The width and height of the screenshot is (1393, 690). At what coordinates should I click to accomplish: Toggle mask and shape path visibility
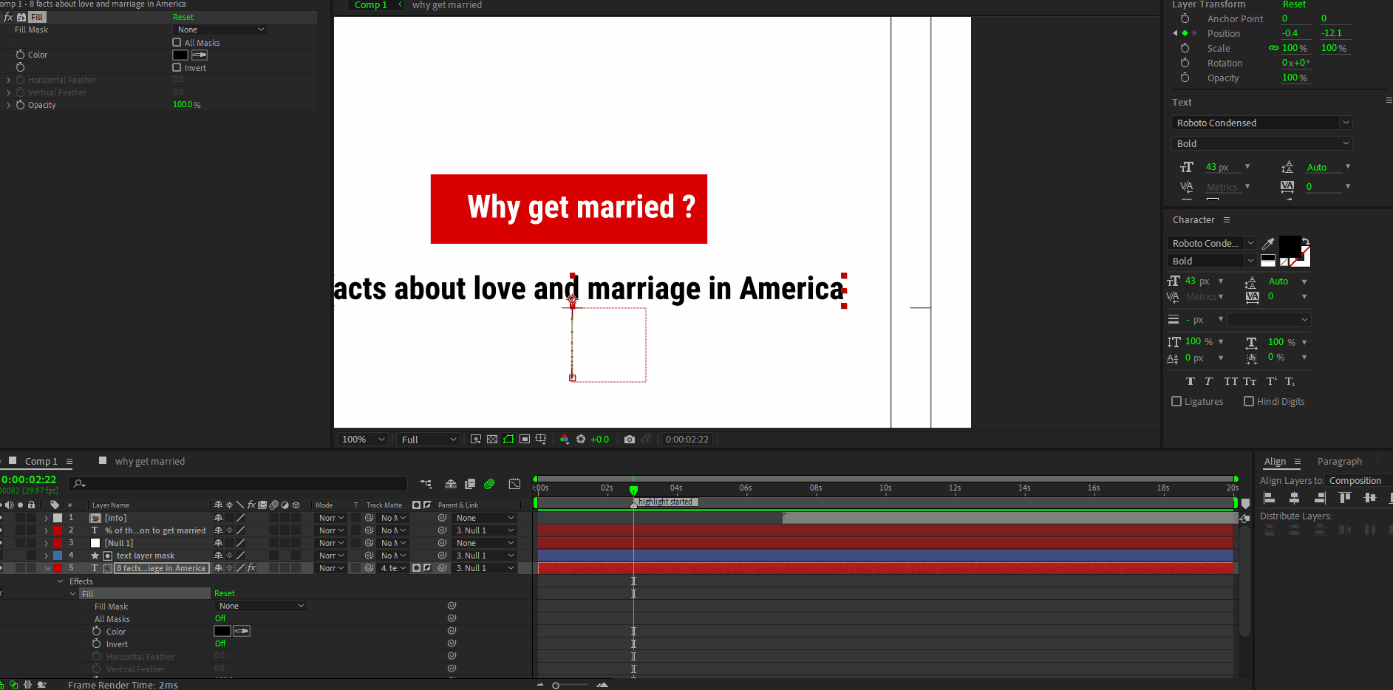508,439
